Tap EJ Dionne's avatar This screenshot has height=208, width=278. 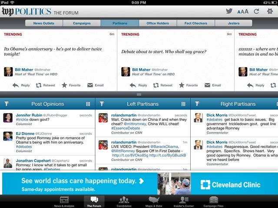pyautogui.click(x=8, y=136)
